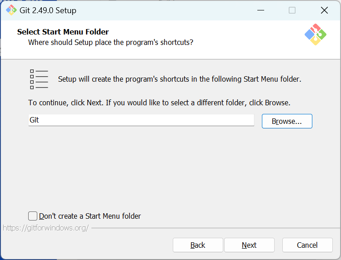Click Browse to choose a different folder
This screenshot has height=260, width=341.
click(287, 121)
